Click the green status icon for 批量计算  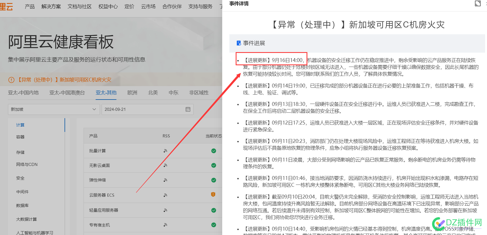pos(214,151)
